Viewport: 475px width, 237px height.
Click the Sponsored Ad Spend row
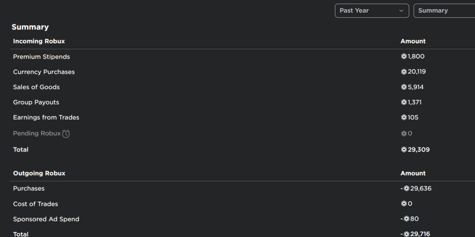pyautogui.click(x=242, y=219)
